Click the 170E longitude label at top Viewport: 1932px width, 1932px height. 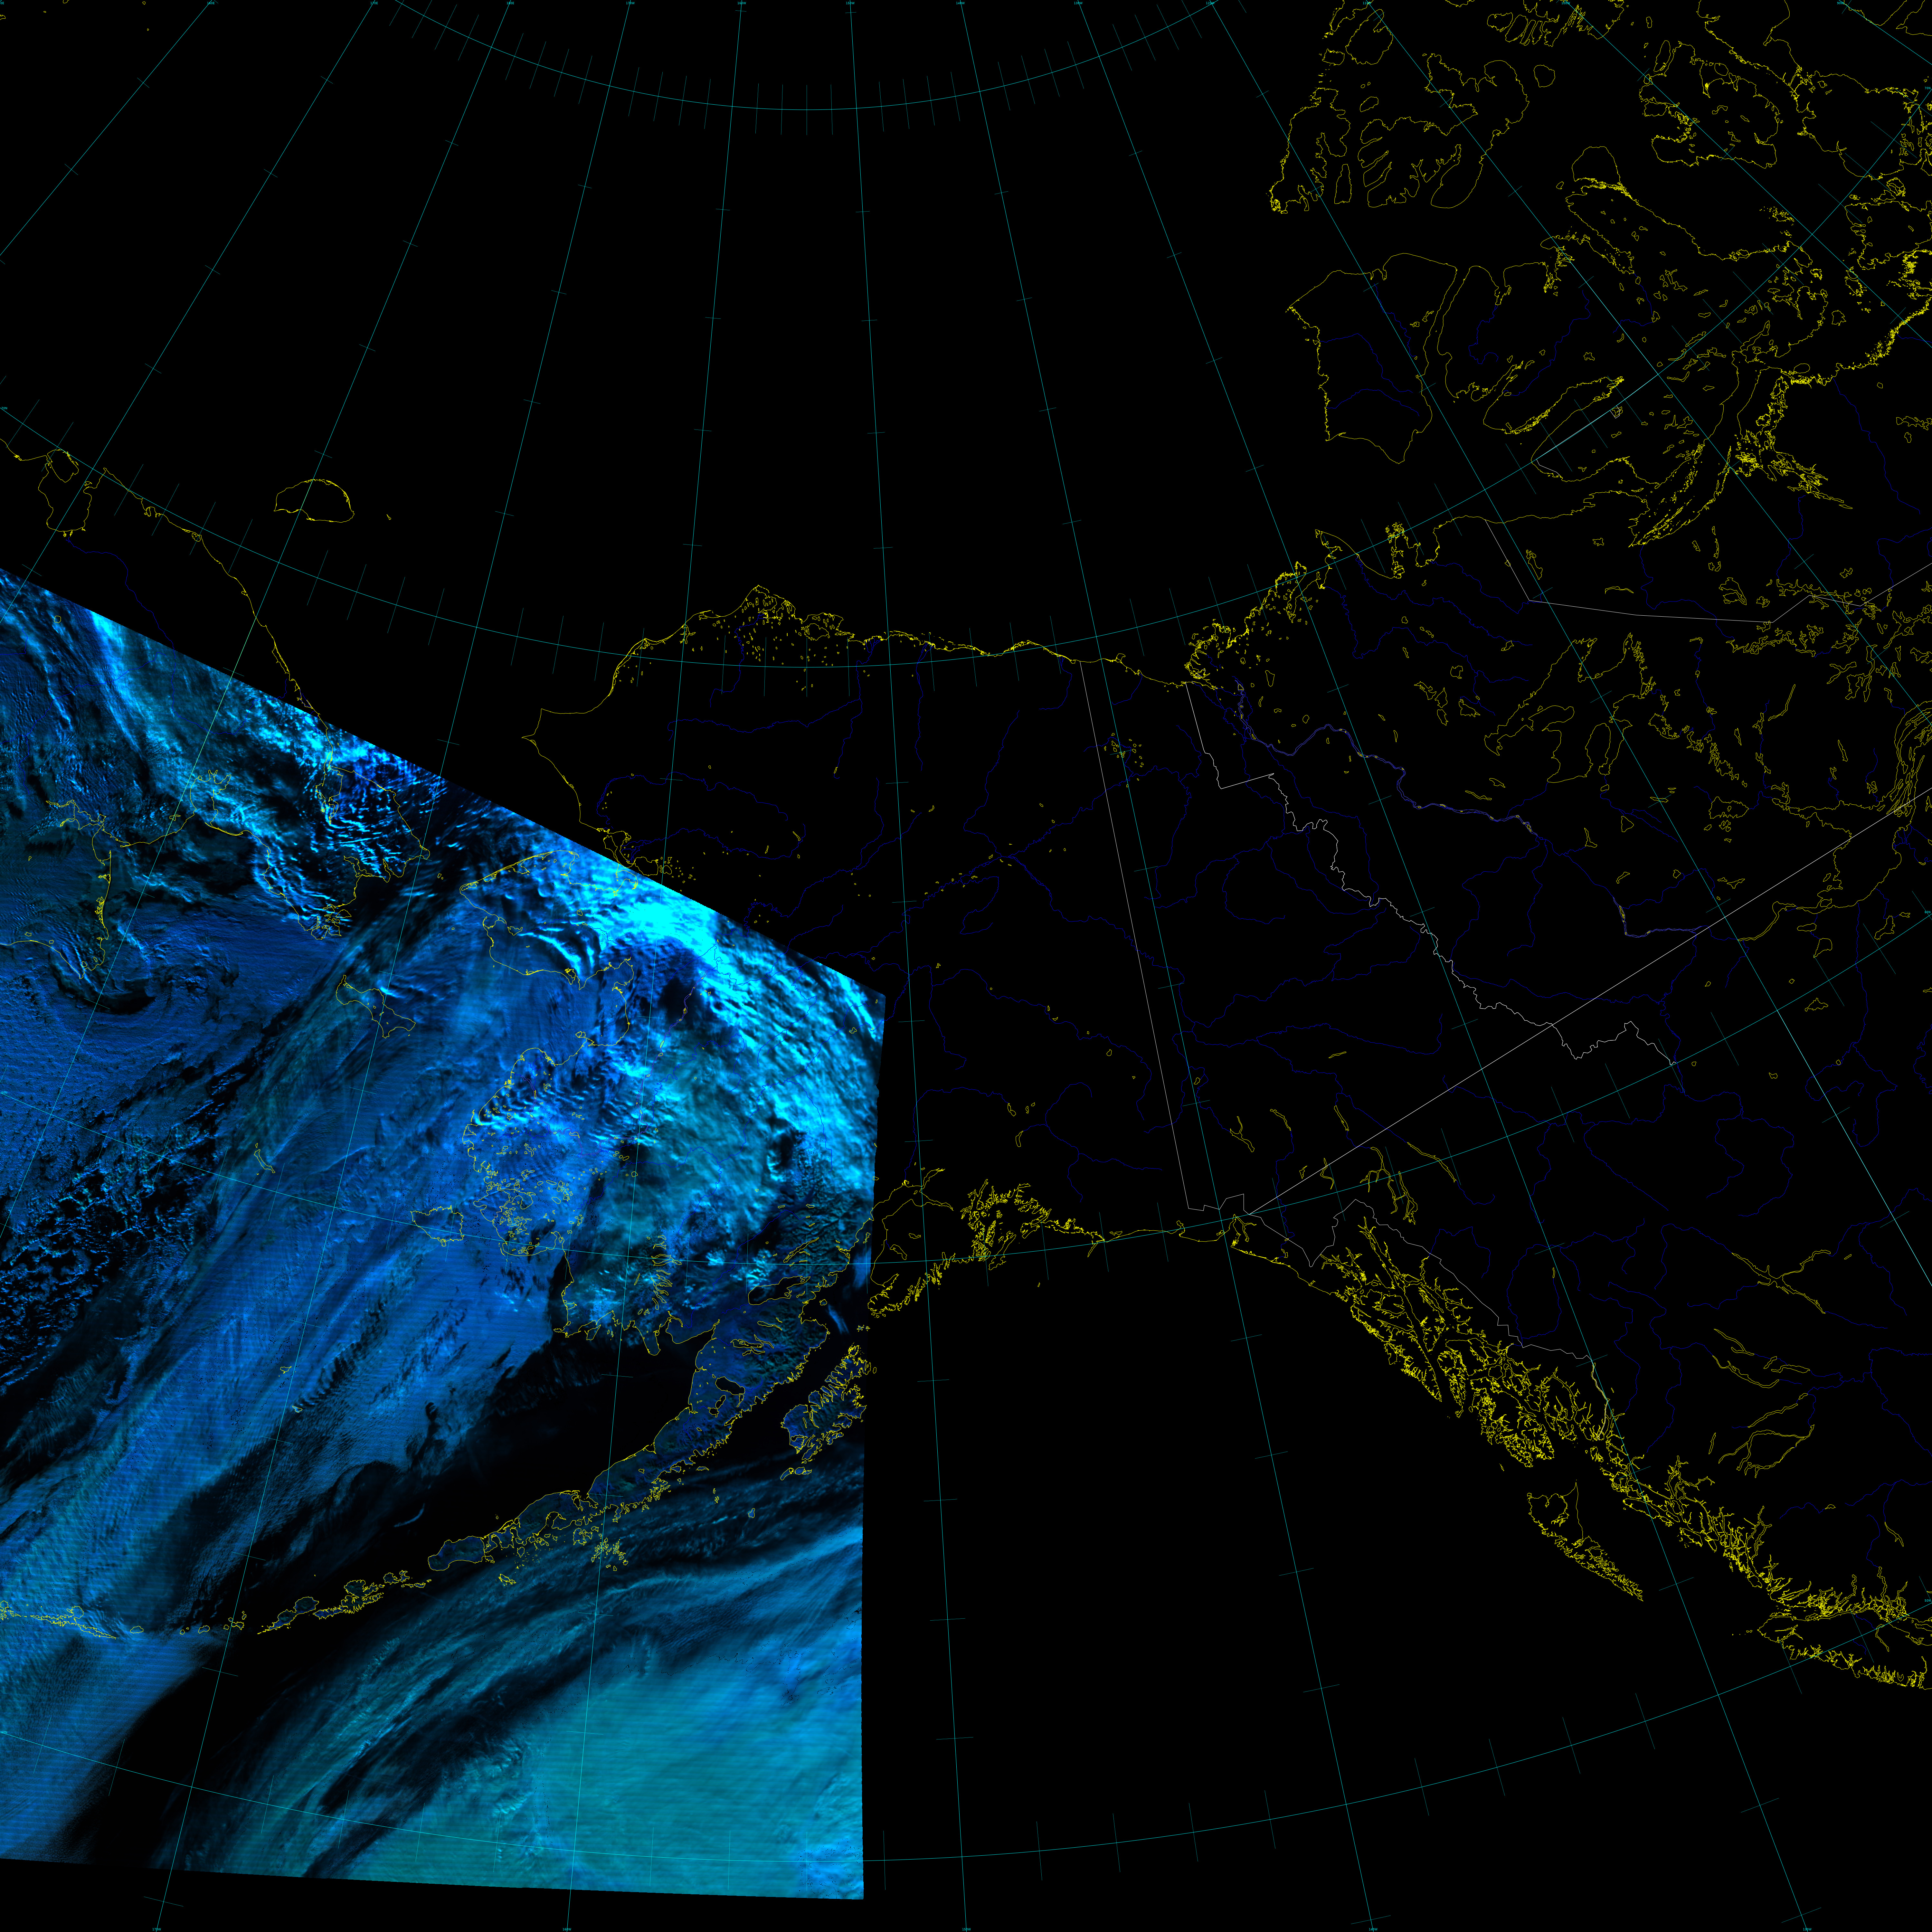click(x=374, y=3)
